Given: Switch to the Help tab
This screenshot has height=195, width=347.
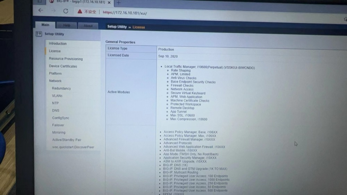Looking at the screenshot, I should coord(67,25).
